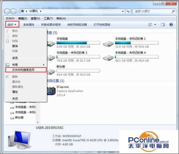Select the 新加卷 drive with 49.9 GB free
This screenshot has width=179, height=154.
tap(73, 70)
